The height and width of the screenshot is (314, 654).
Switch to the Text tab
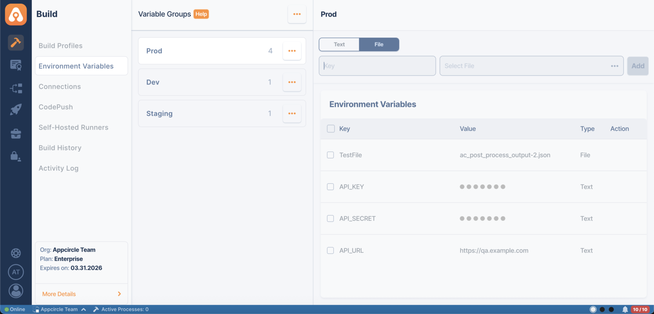pyautogui.click(x=339, y=44)
